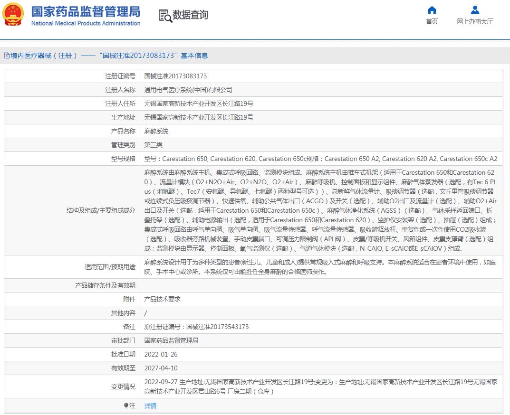This screenshot has width=510, height=415.
Task: Select approval date 2022-01-26
Action: (x=161, y=354)
